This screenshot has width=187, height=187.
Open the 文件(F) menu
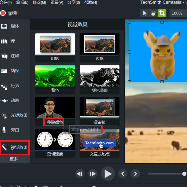click(6, 2)
